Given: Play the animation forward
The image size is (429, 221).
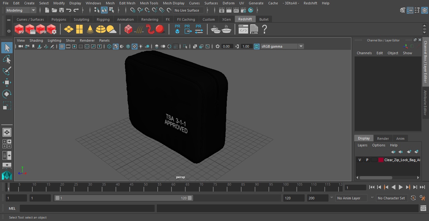Looking at the screenshot, I should pyautogui.click(x=401, y=187).
